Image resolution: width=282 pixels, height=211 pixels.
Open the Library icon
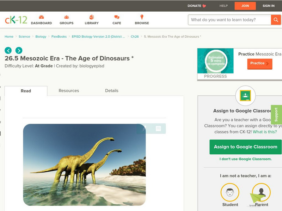[x=92, y=18]
